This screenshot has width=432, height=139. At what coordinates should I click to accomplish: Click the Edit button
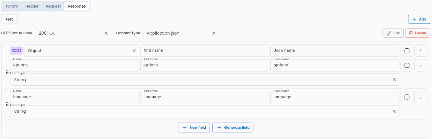(x=393, y=33)
